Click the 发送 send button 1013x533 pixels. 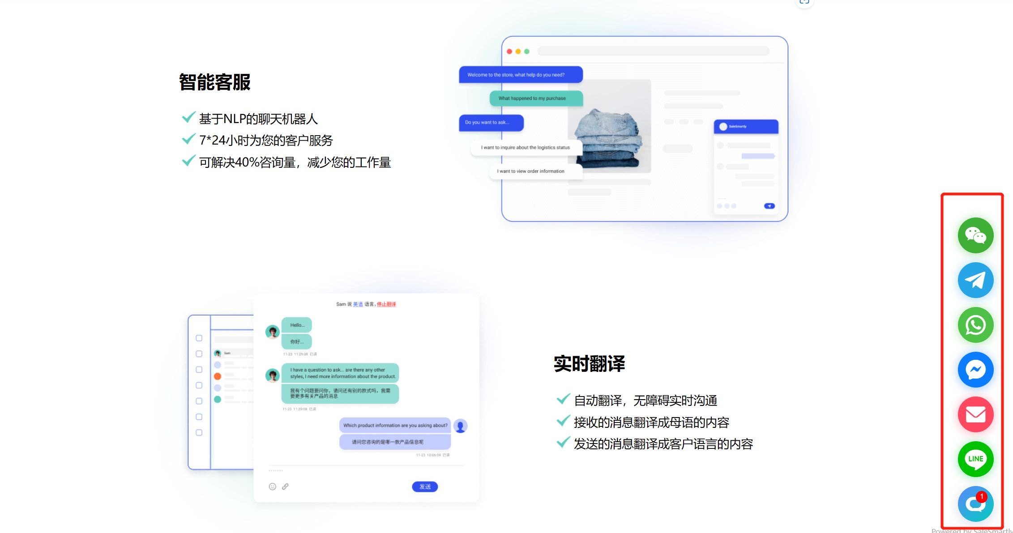(x=424, y=487)
